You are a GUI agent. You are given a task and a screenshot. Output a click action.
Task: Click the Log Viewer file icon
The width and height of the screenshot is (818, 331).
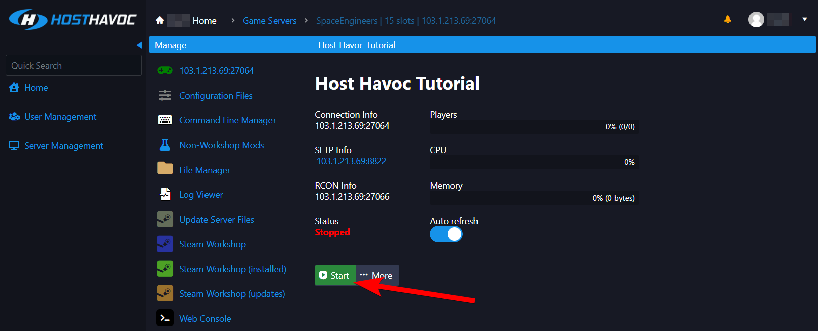[x=165, y=194]
